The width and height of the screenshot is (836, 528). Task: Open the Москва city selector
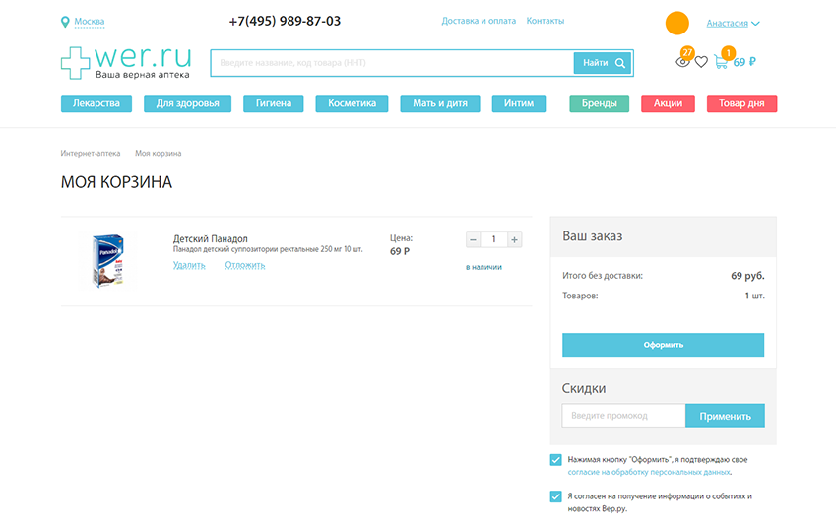[x=89, y=22]
